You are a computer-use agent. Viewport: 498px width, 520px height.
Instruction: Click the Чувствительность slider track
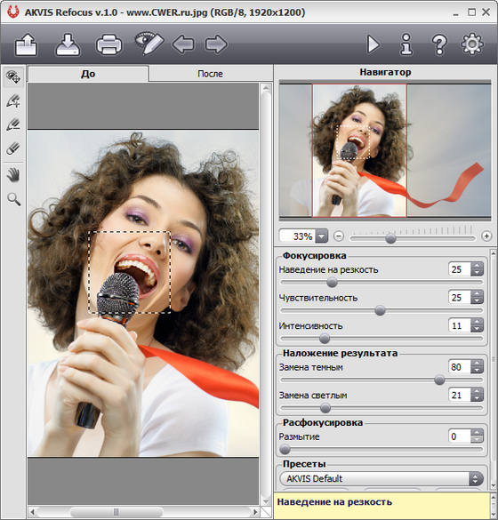point(382,310)
